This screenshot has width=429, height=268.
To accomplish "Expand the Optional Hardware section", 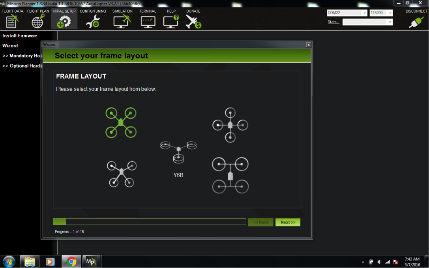I will [21, 66].
